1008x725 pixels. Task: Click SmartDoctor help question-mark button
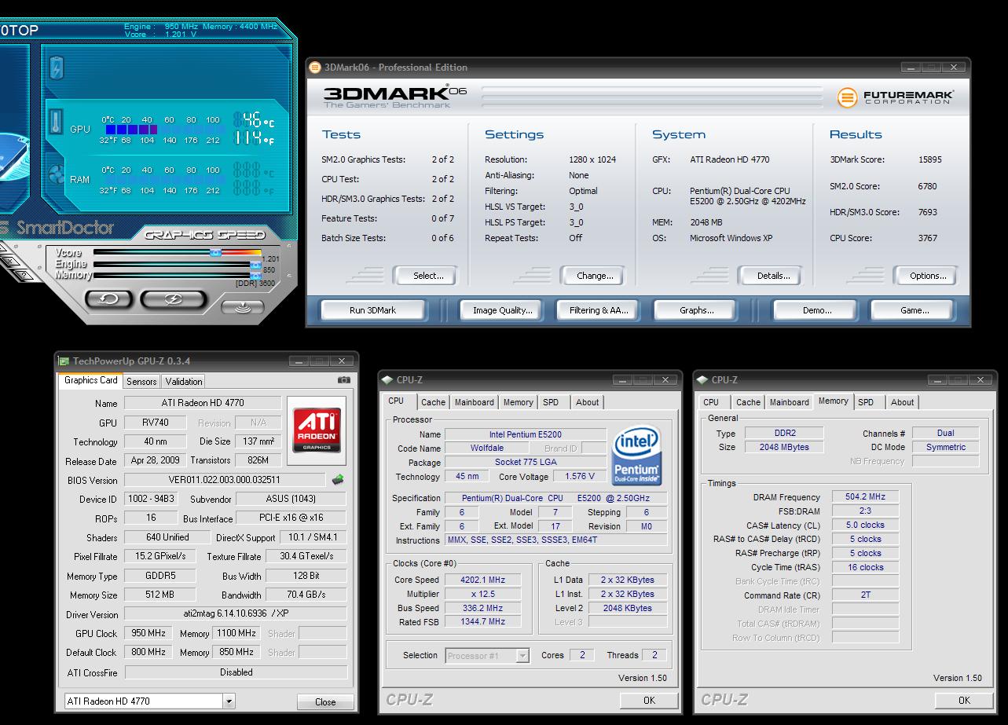click(x=25, y=276)
